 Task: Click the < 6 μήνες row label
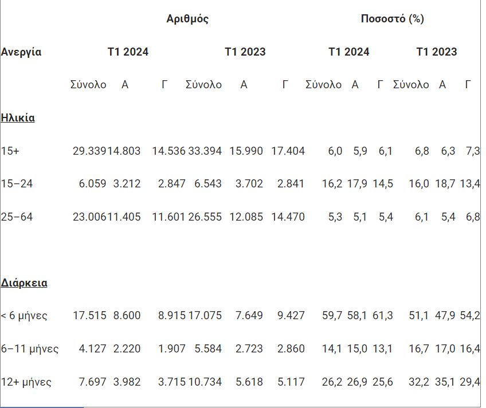(24, 316)
